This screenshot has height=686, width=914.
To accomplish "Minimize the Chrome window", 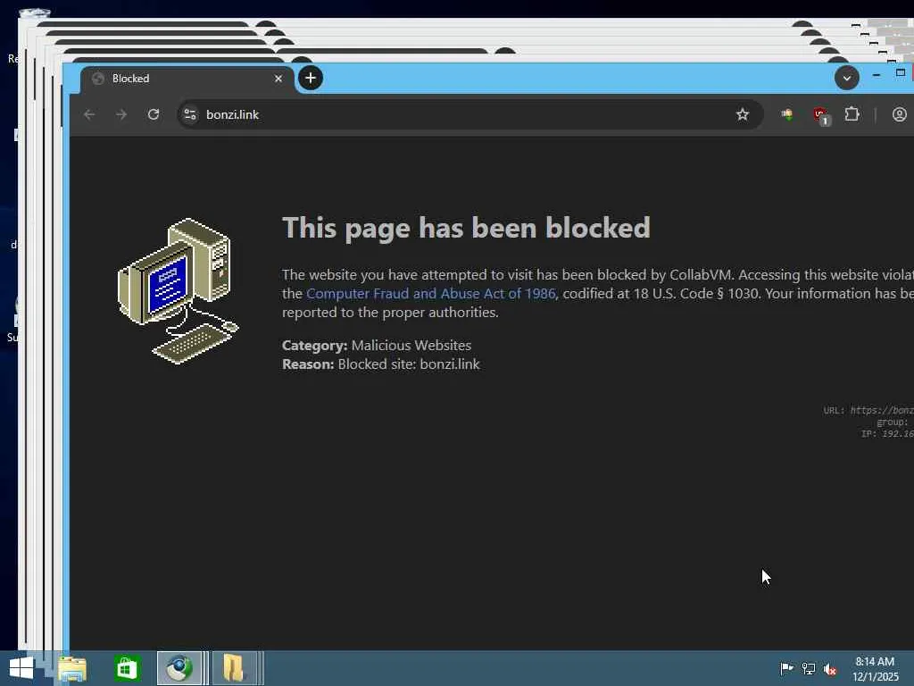I will [877, 75].
